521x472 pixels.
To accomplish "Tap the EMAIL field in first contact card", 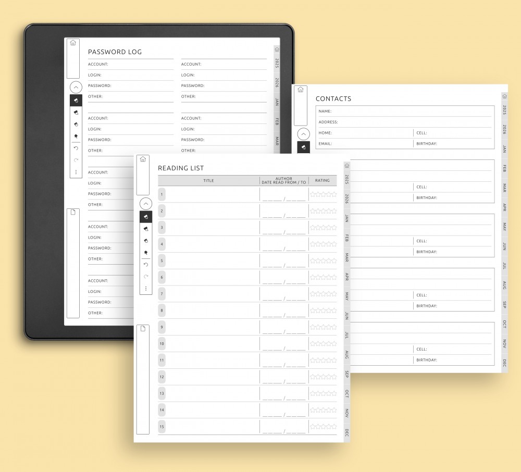I will pyautogui.click(x=365, y=143).
